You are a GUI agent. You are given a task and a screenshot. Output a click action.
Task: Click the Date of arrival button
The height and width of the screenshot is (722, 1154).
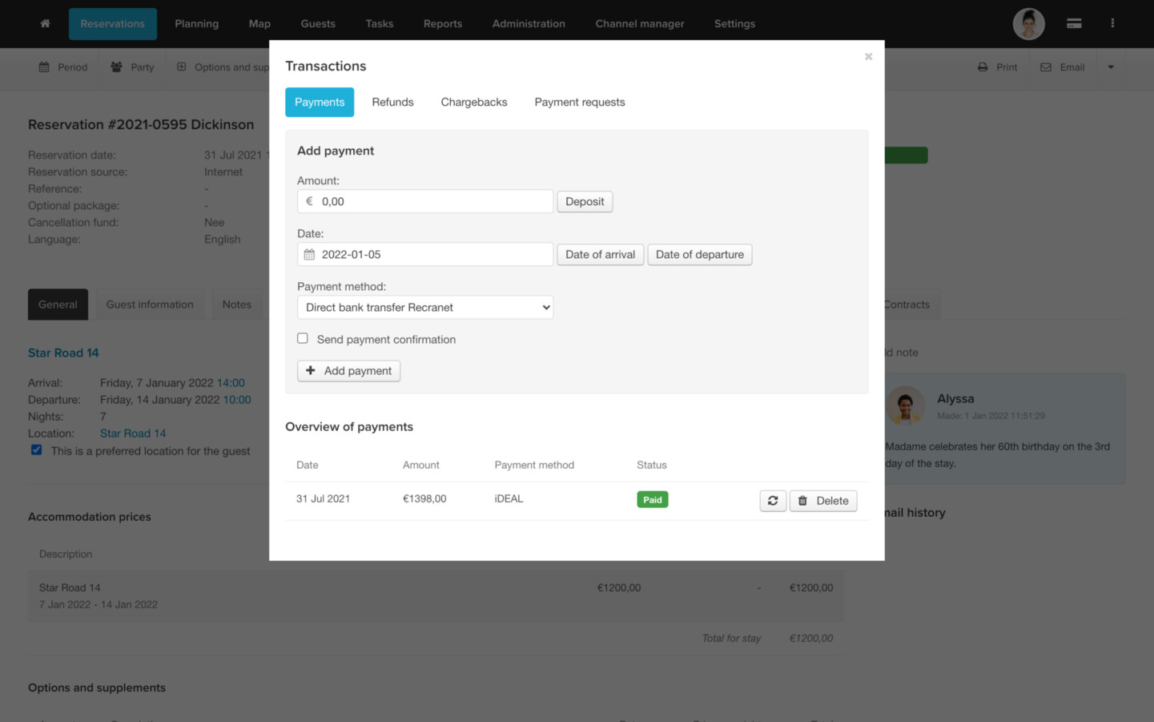click(x=600, y=255)
